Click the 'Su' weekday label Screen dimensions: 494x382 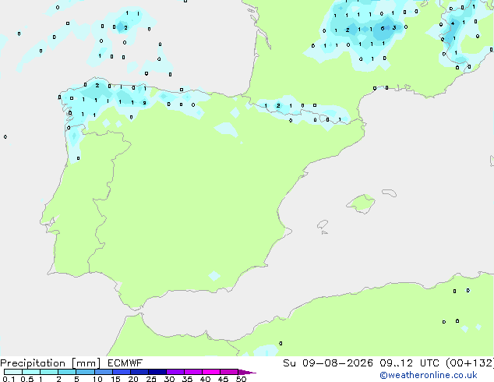coord(289,363)
